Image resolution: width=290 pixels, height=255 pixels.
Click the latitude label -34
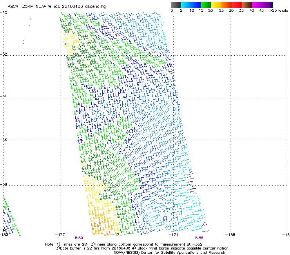coord(4,97)
